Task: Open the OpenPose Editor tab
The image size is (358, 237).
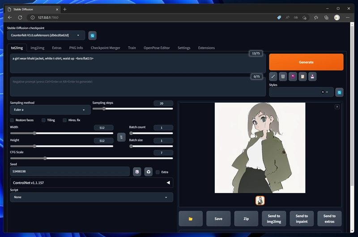Action: [x=157, y=48]
